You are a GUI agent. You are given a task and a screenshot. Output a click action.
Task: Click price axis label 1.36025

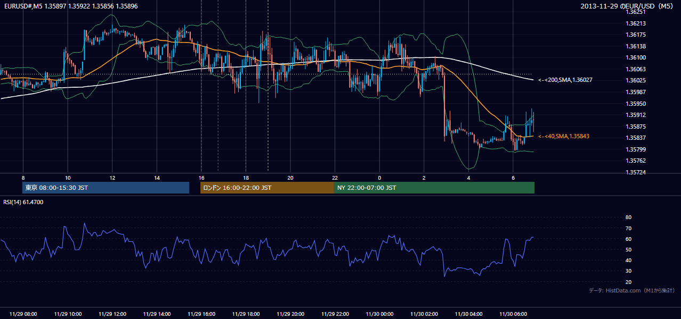(636, 80)
